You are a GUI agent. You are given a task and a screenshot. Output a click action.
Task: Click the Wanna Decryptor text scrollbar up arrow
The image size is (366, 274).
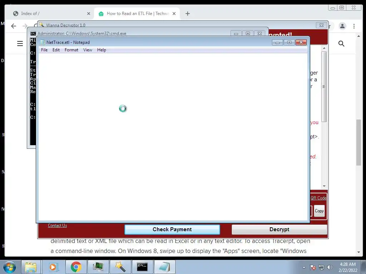324,48
